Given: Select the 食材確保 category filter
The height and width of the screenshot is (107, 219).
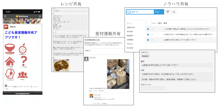Looking at the screenshot, I should coord(130,31).
